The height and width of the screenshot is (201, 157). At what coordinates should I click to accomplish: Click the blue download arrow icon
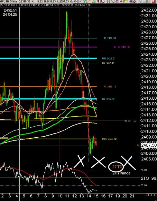pyautogui.click(x=107, y=1)
